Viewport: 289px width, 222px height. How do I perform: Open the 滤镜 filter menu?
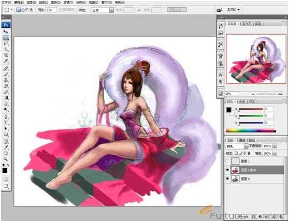tap(68, 3)
